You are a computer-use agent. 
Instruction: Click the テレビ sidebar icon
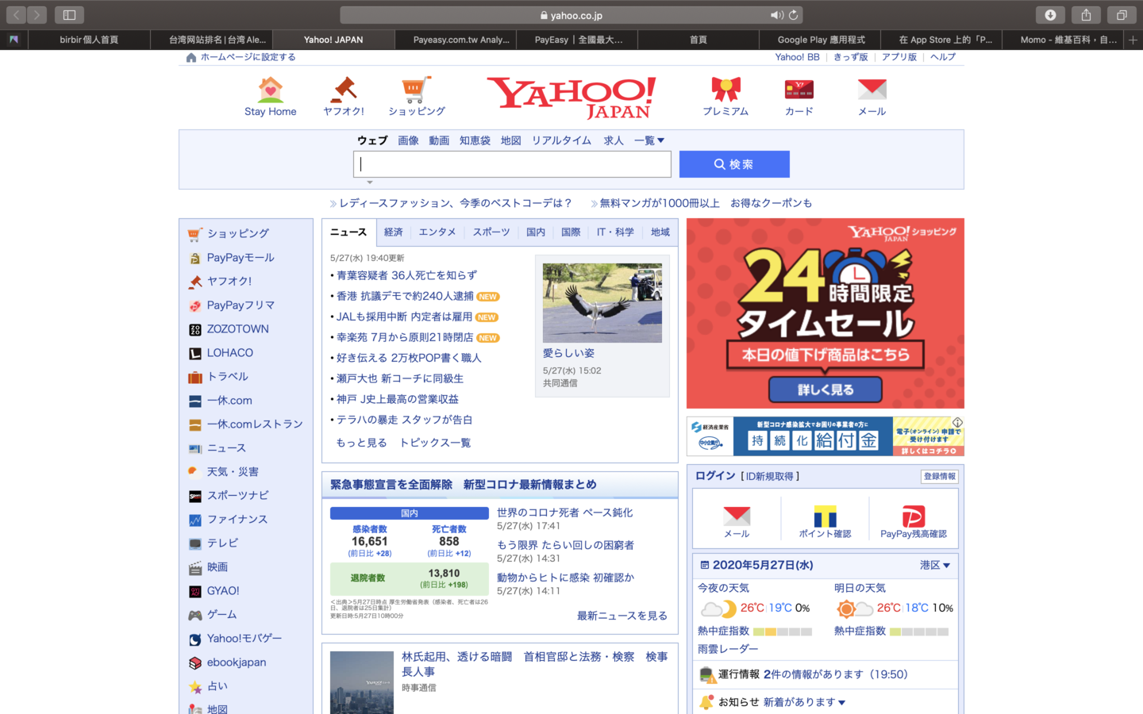[x=195, y=543]
